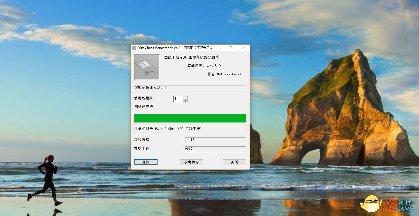
Task: Click the maximize button of the benchmark window
Action: pyautogui.click(x=231, y=48)
